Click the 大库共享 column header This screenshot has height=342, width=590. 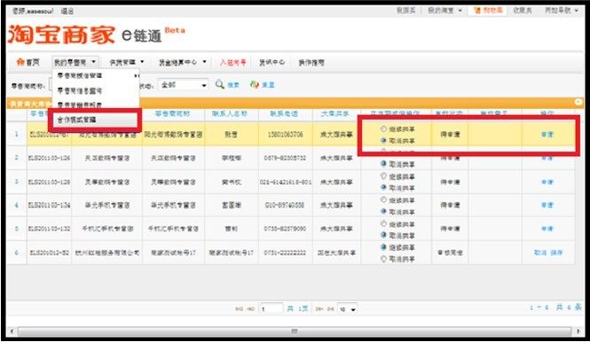335,113
